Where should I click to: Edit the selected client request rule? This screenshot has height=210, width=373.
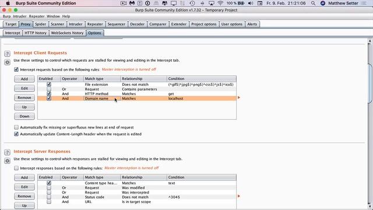click(x=24, y=88)
